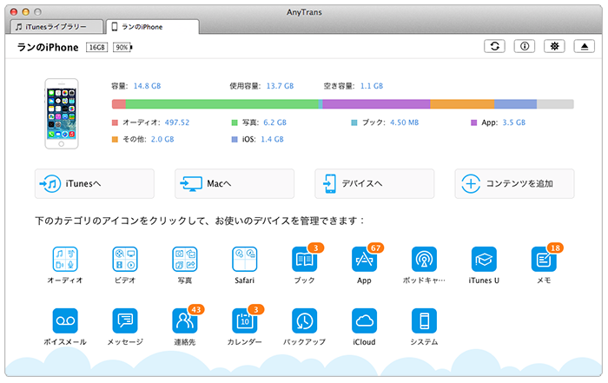Click the blue iOS legend swatch
608x383 pixels.
point(235,140)
